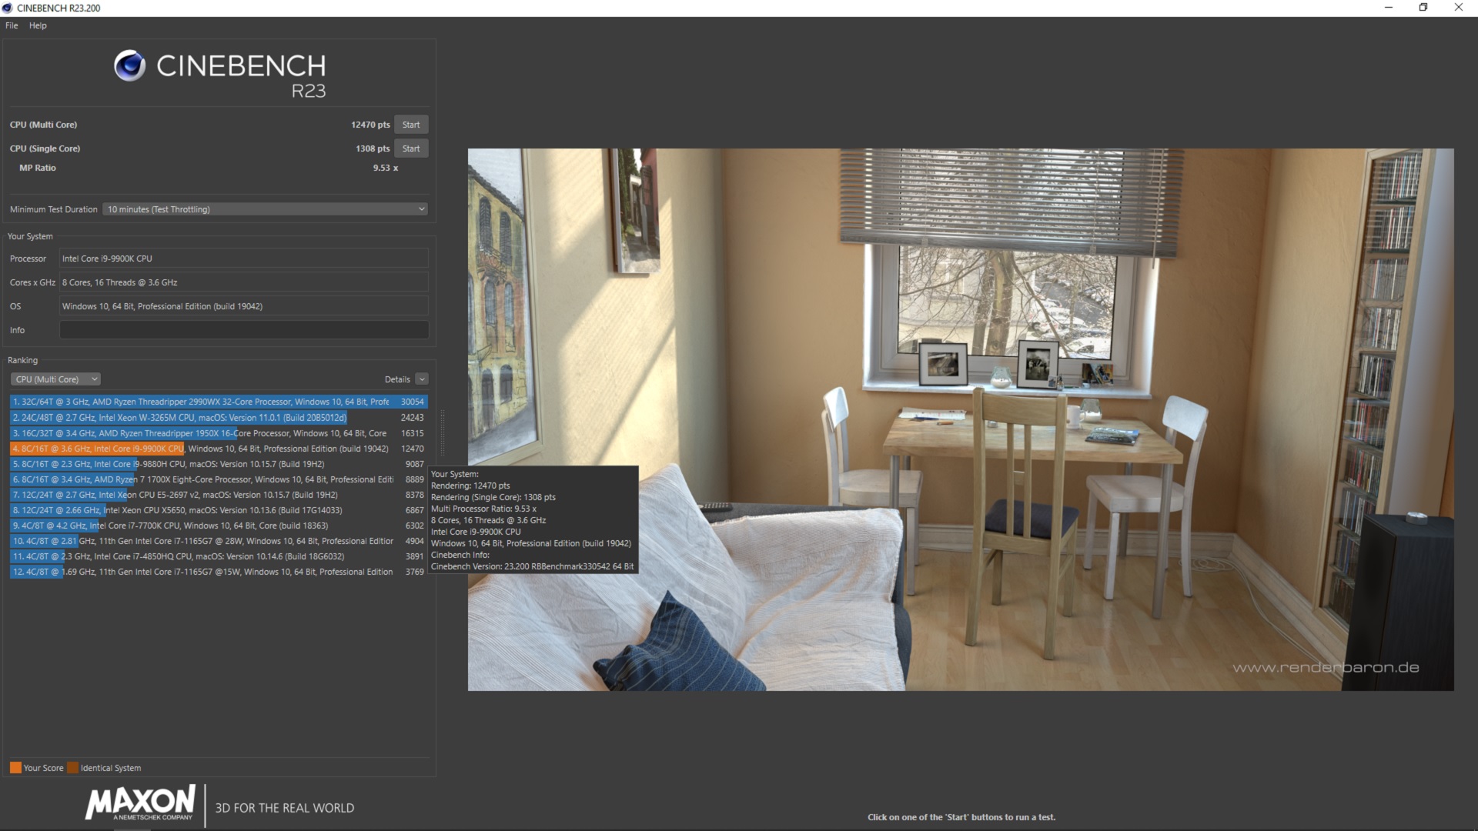Click the Processor name field
Image resolution: width=1478 pixels, height=831 pixels.
coord(243,259)
